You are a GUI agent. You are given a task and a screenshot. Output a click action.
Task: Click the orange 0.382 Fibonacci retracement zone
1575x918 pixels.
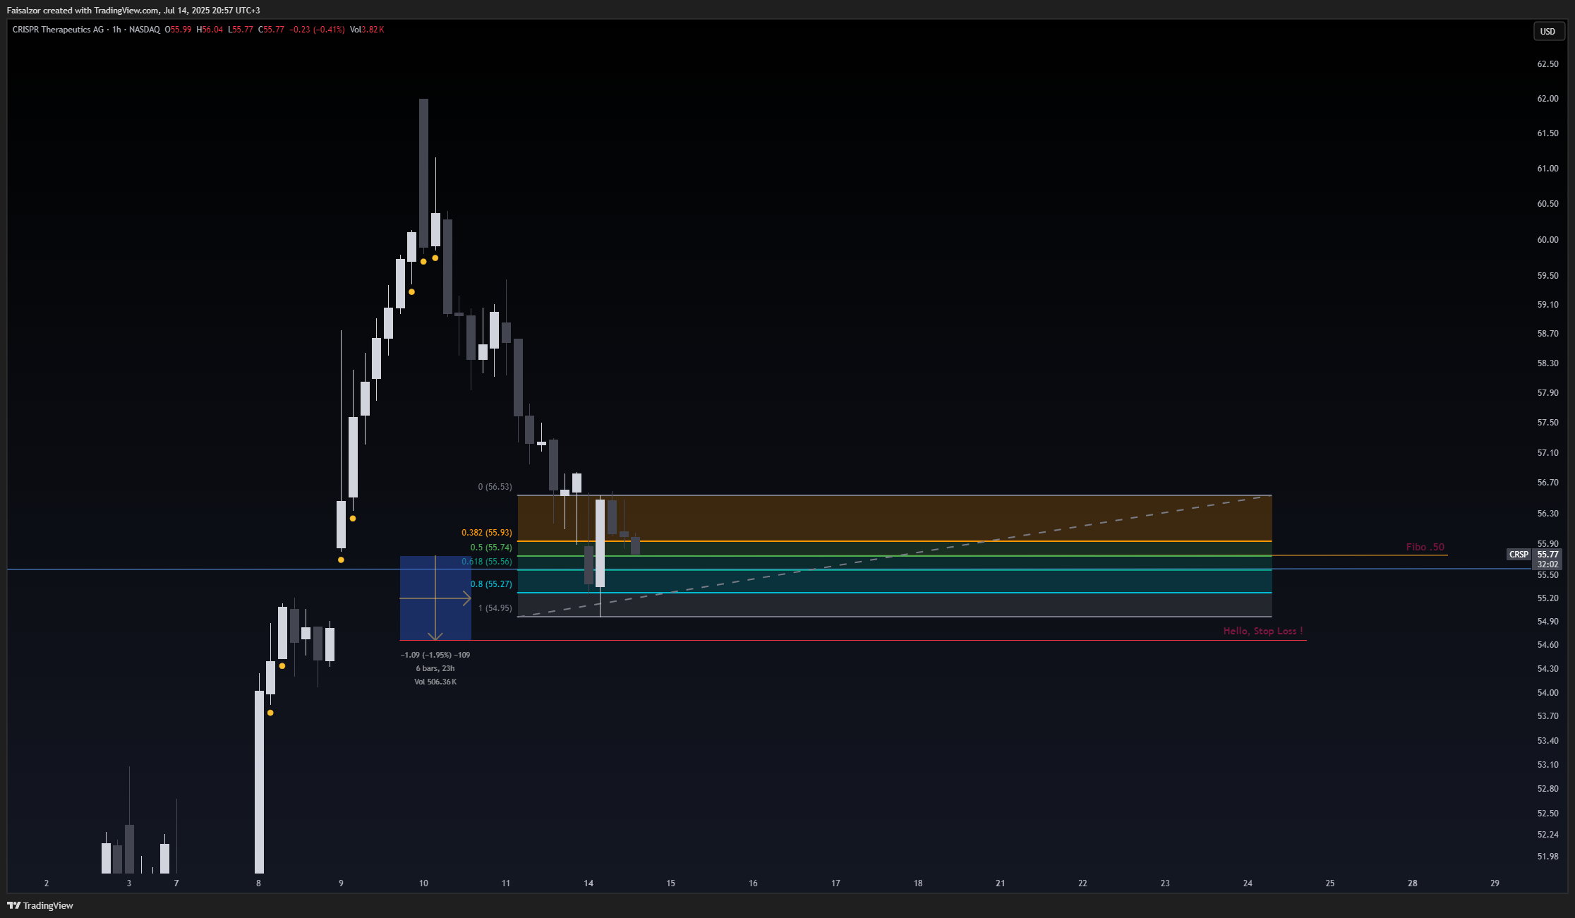tap(894, 519)
